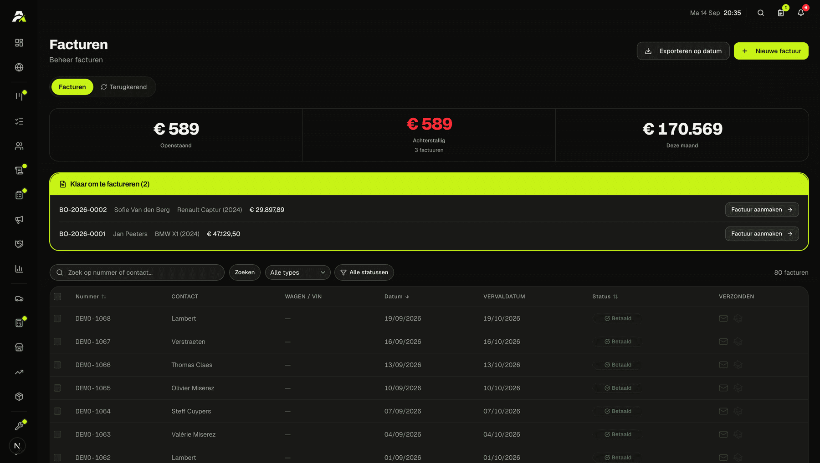
Task: Toggle the select-all checkbox in table header
Action: 57,297
